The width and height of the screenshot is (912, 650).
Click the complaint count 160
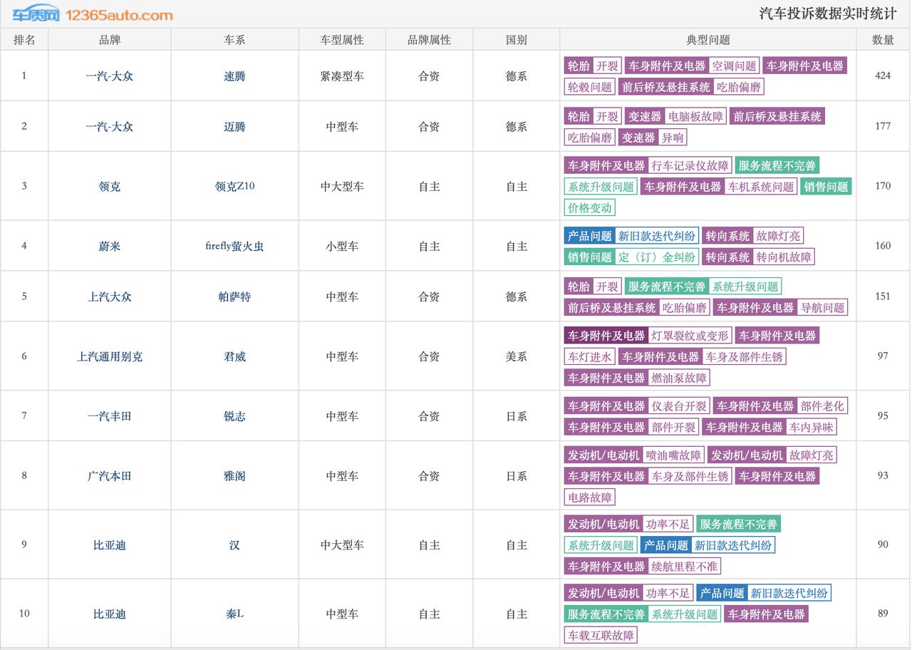883,246
